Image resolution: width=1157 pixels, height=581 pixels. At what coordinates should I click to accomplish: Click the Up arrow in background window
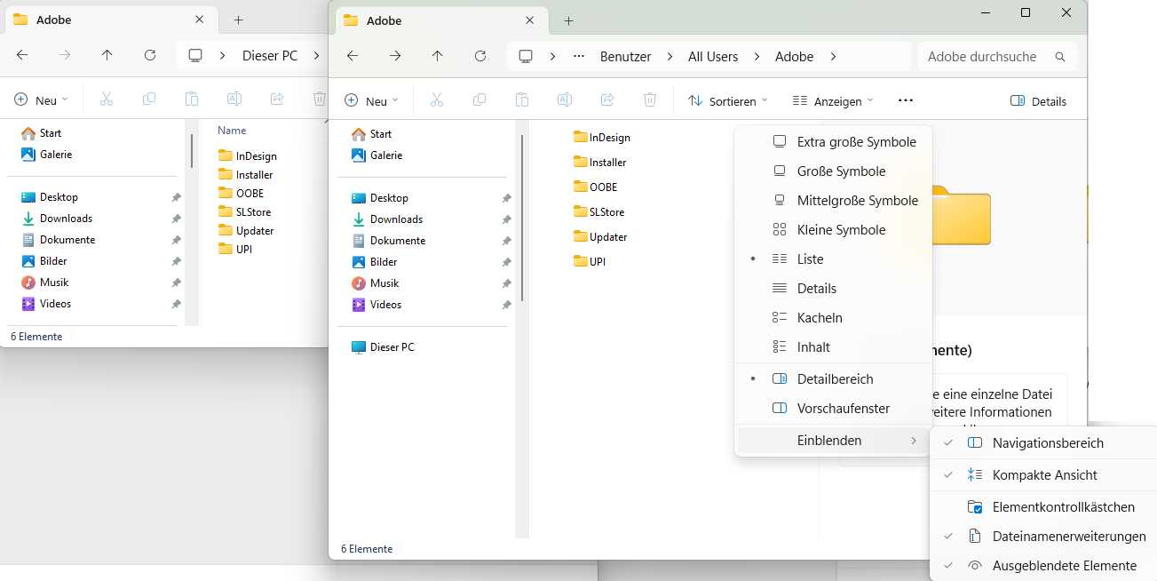[107, 55]
